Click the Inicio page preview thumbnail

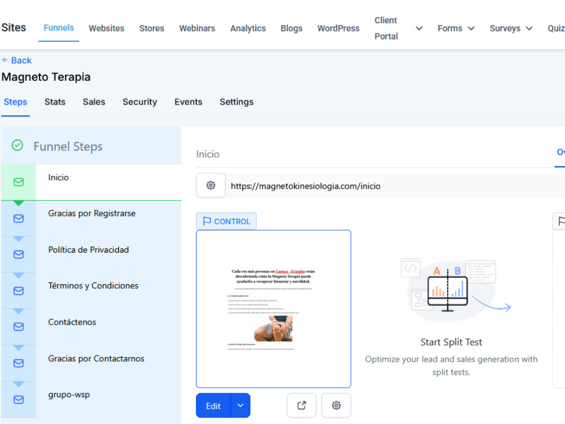pos(273,309)
